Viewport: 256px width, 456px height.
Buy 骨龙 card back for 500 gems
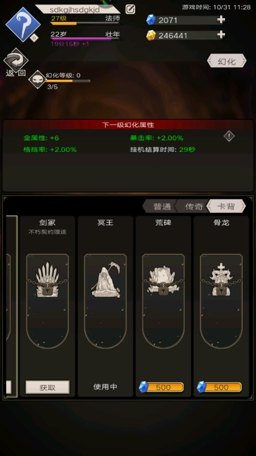pos(220,387)
